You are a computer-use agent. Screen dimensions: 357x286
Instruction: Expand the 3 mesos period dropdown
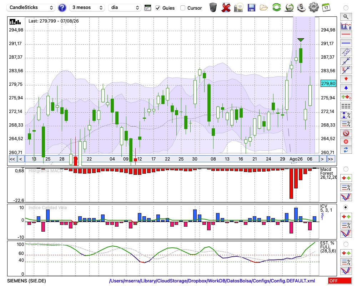(x=87, y=8)
